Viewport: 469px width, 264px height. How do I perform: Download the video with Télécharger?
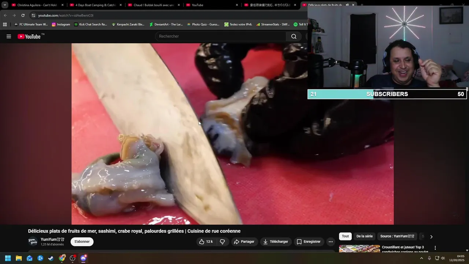pos(276,242)
